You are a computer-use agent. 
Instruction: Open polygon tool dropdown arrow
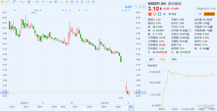[x=18, y=2]
